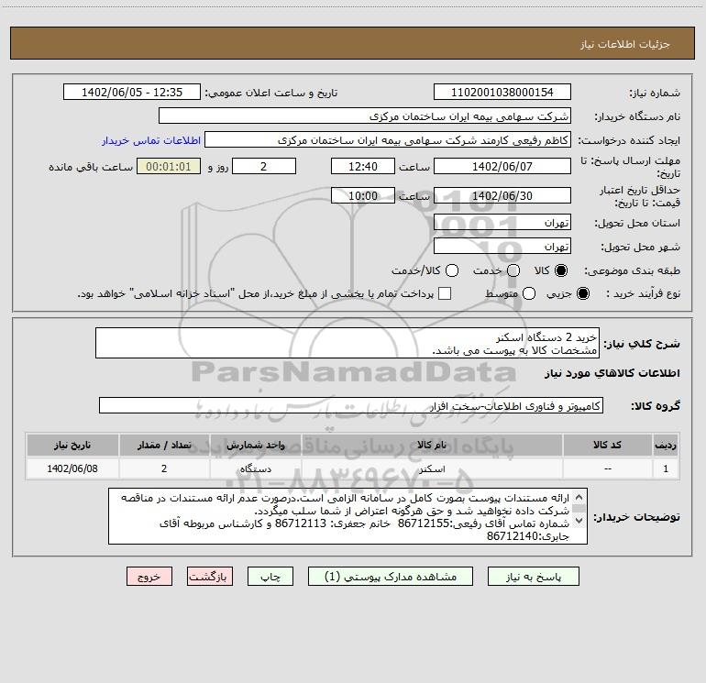
Task: Click the اطلاعات کالاهای مورد نیاز heading
Action: pyautogui.click(x=612, y=373)
